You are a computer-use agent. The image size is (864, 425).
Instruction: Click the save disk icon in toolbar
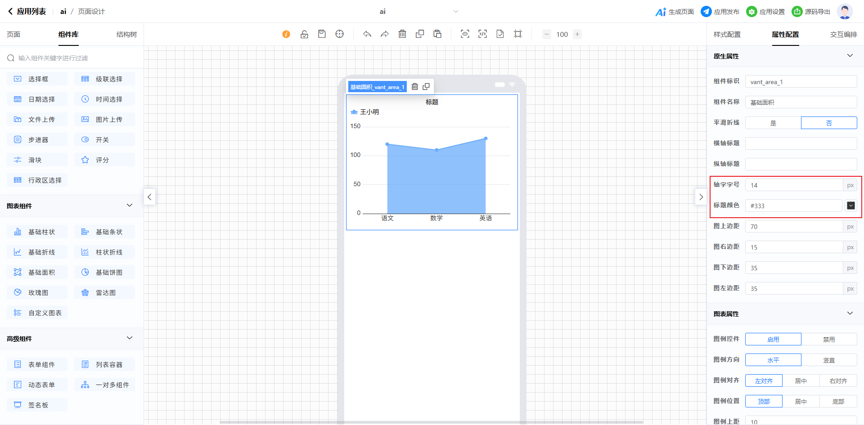point(322,34)
